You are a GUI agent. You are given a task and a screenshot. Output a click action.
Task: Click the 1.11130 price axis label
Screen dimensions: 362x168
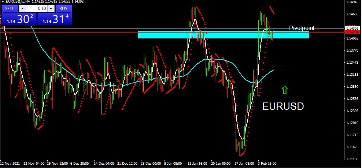point(352,159)
